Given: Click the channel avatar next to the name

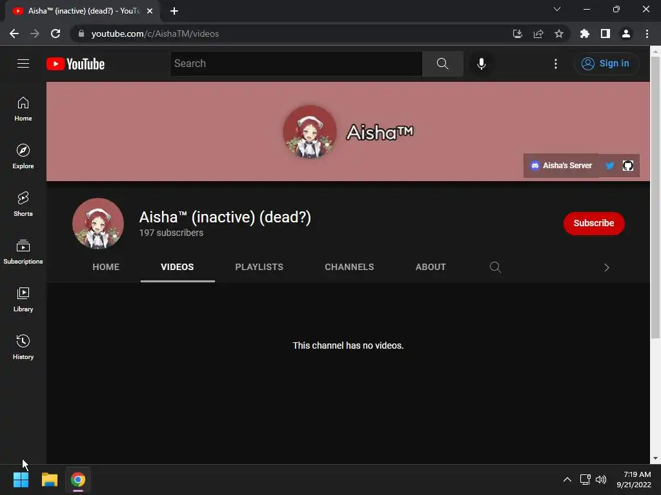Looking at the screenshot, I should pos(98,223).
